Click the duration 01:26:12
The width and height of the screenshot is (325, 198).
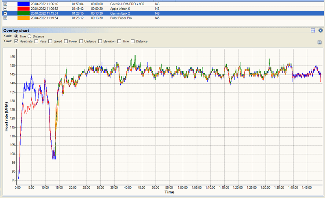coord(78,18)
